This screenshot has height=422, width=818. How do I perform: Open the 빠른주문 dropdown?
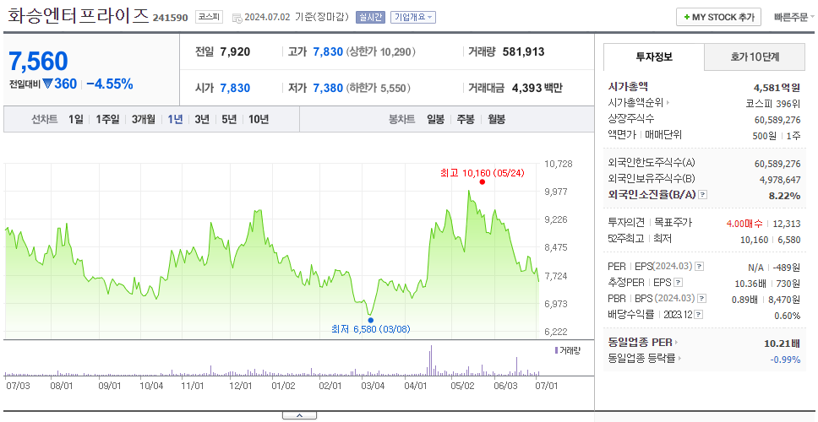(x=794, y=17)
